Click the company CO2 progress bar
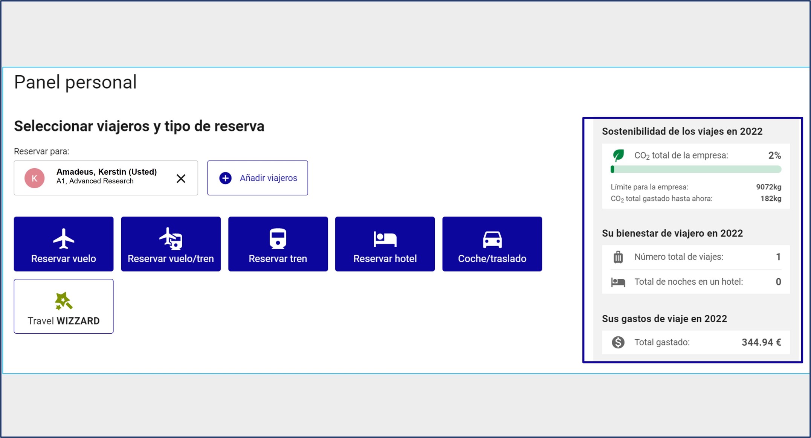The image size is (811, 438). pos(696,169)
